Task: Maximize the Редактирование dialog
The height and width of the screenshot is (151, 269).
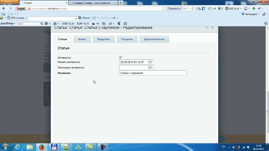Action: (207, 28)
